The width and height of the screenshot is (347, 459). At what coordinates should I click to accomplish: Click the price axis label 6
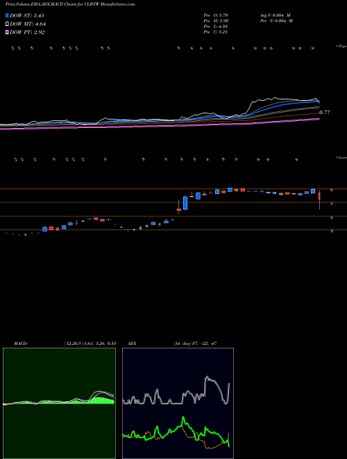(332, 190)
